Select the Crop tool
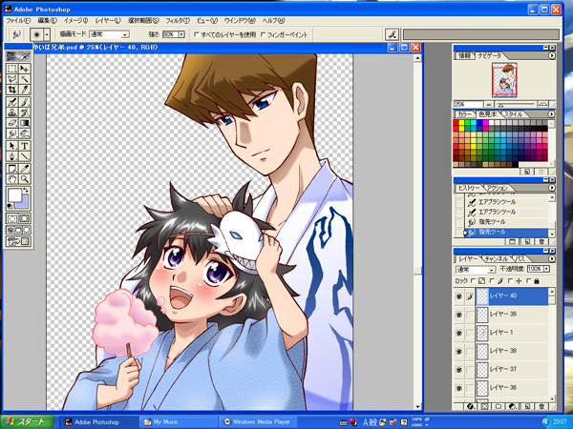Screen dimensions: 573x429 pyautogui.click(x=12, y=90)
